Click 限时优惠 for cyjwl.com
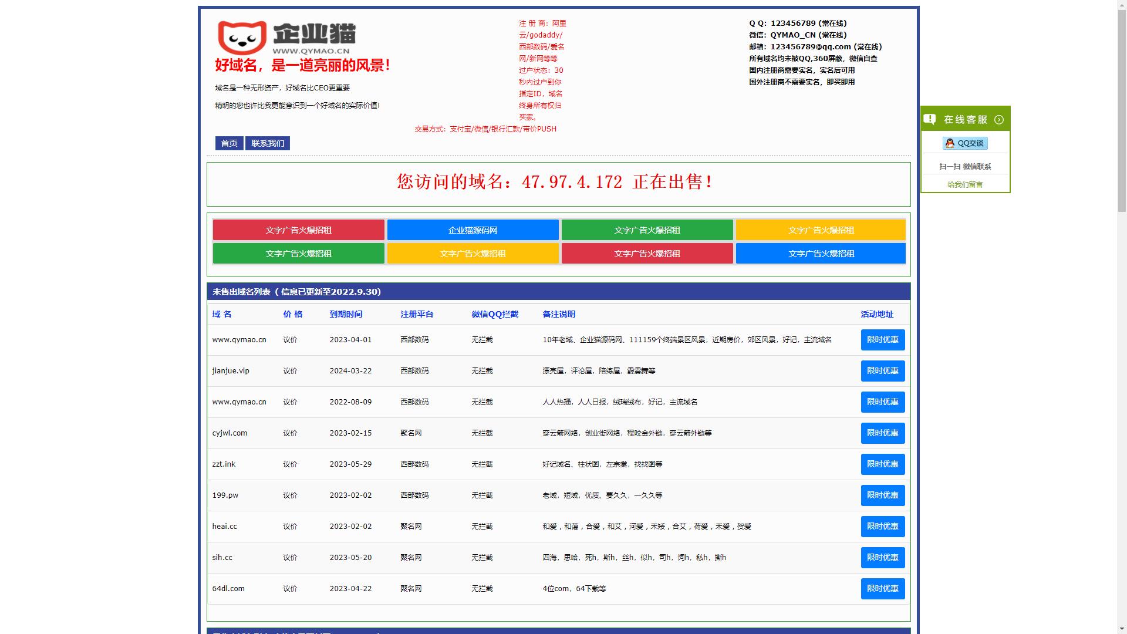1127x634 pixels. tap(882, 433)
